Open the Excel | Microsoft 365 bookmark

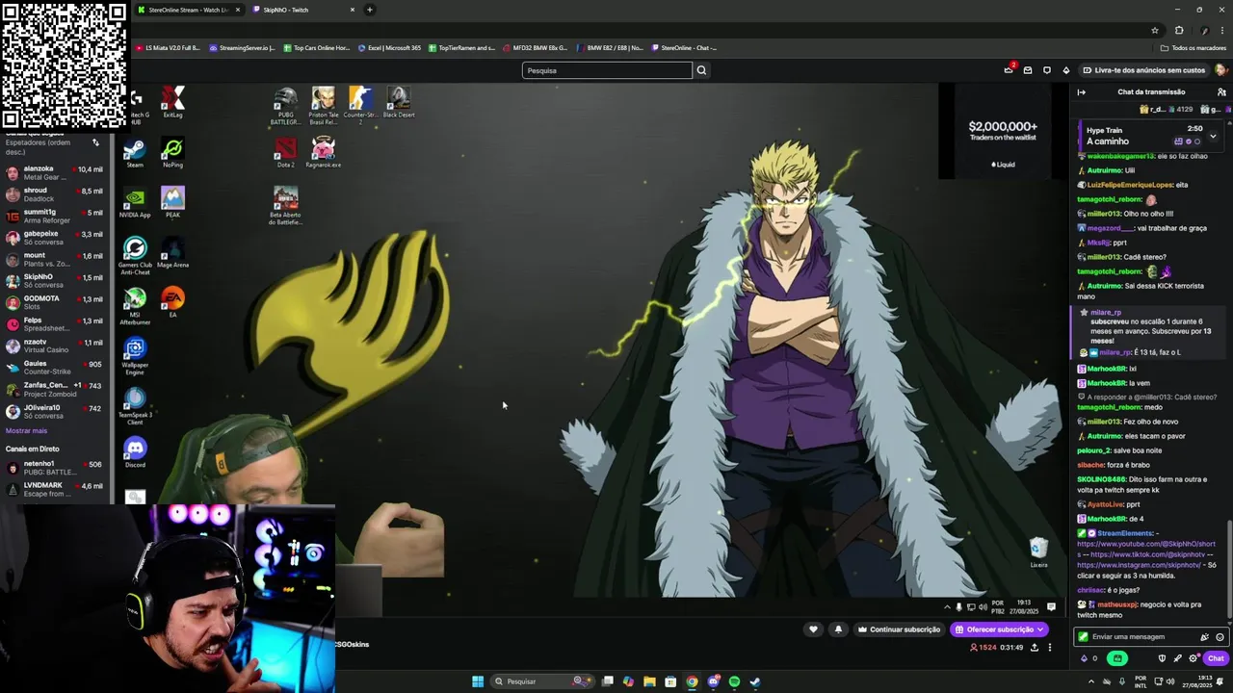(x=389, y=48)
